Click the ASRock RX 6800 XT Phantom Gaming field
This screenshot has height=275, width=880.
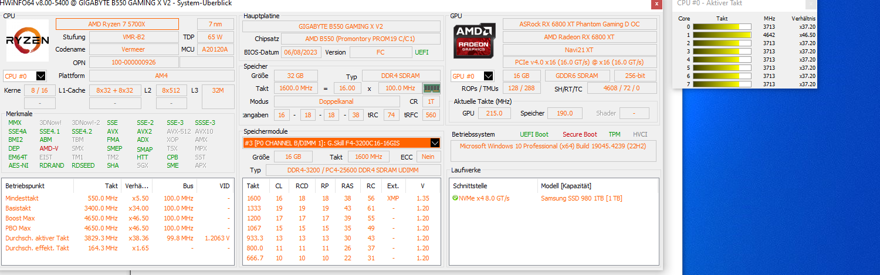point(579,24)
